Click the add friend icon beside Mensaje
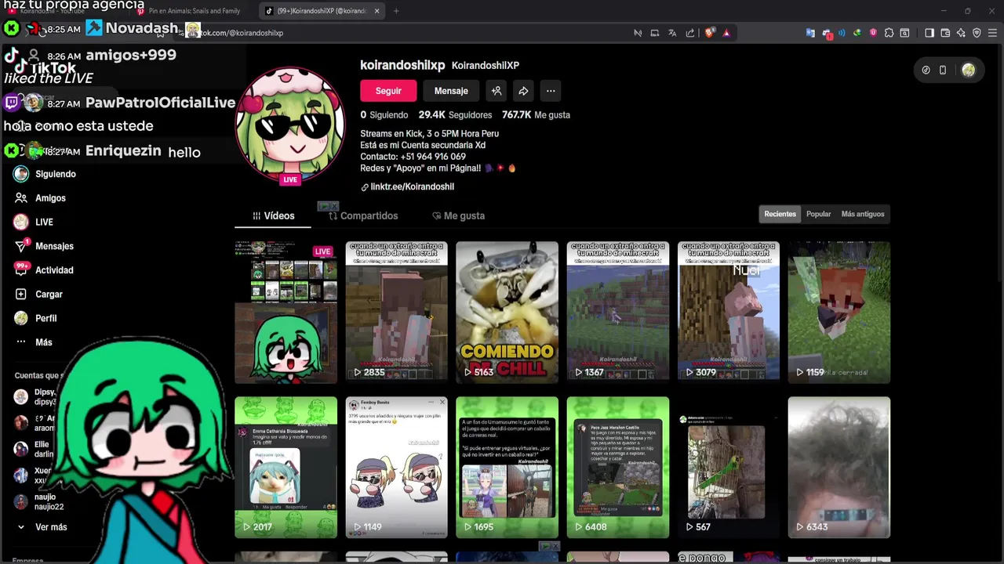Image resolution: width=1004 pixels, height=564 pixels. (x=497, y=91)
